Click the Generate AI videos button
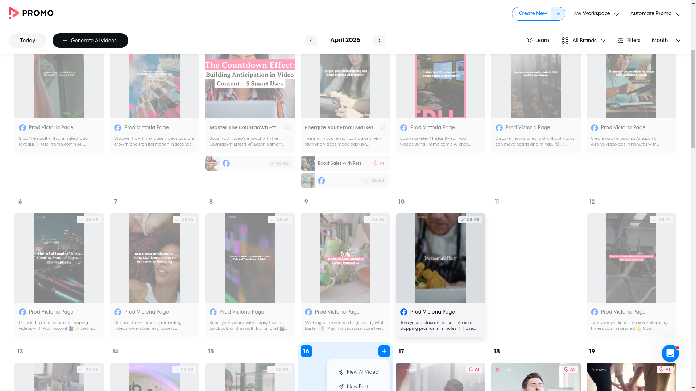The width and height of the screenshot is (696, 391). tap(90, 41)
